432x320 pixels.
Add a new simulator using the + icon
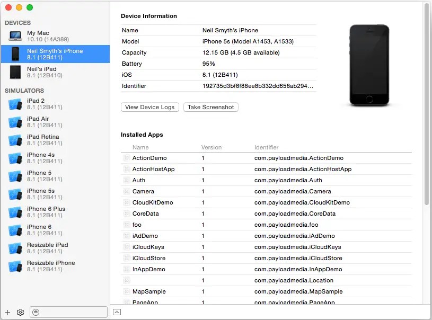pyautogui.click(x=7, y=312)
